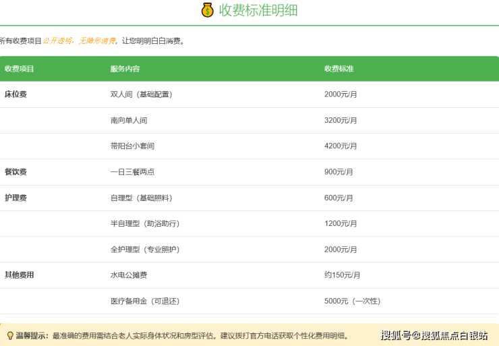Click the lightbulb icon before 温馨提示
Screen dimensions: 499x346
(9, 335)
